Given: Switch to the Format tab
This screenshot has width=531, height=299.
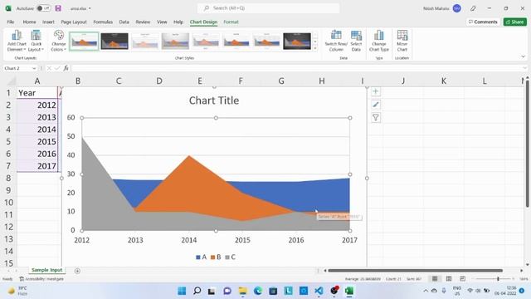Looking at the screenshot, I should click(x=231, y=22).
